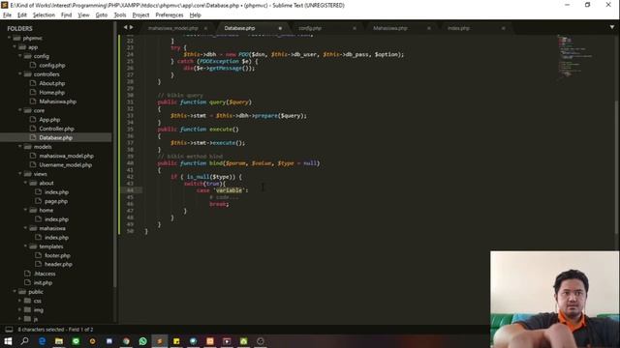Open Controller.php in the sidebar
The height and width of the screenshot is (348, 620).
click(x=56, y=129)
